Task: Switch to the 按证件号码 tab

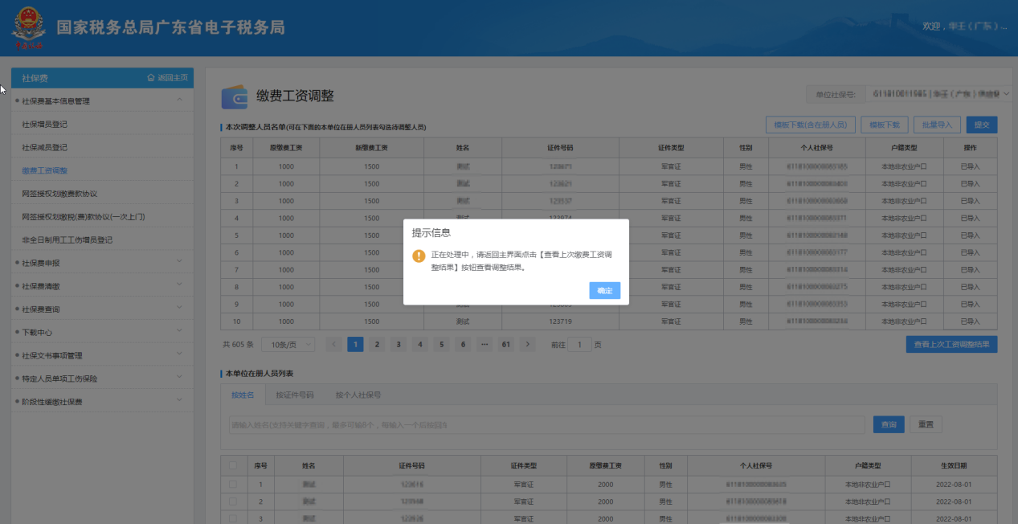Action: pyautogui.click(x=294, y=395)
